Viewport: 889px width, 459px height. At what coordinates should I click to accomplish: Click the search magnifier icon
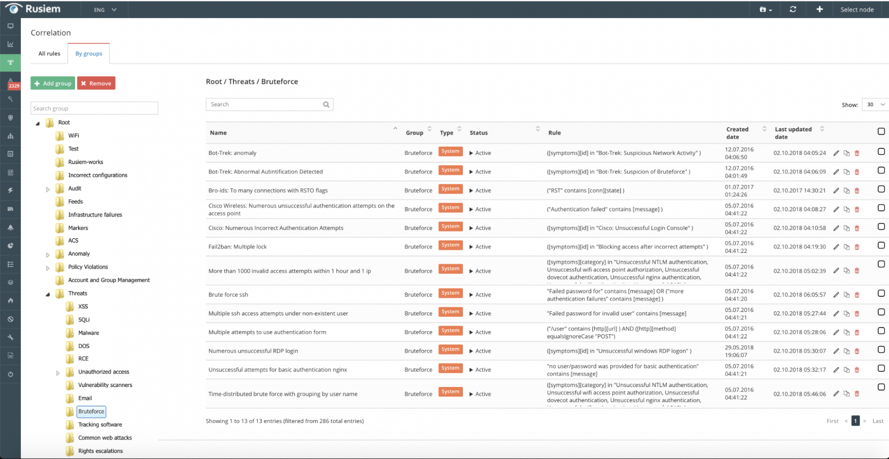[326, 104]
